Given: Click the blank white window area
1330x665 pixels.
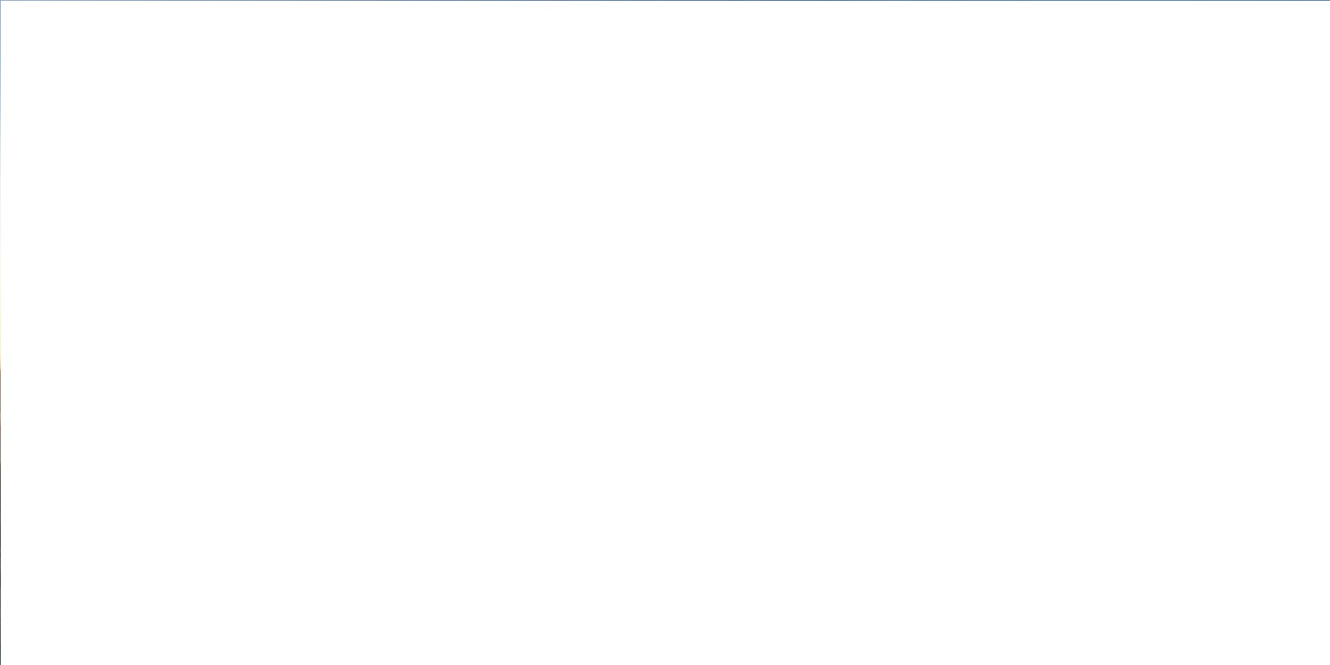Looking at the screenshot, I should [665, 332].
